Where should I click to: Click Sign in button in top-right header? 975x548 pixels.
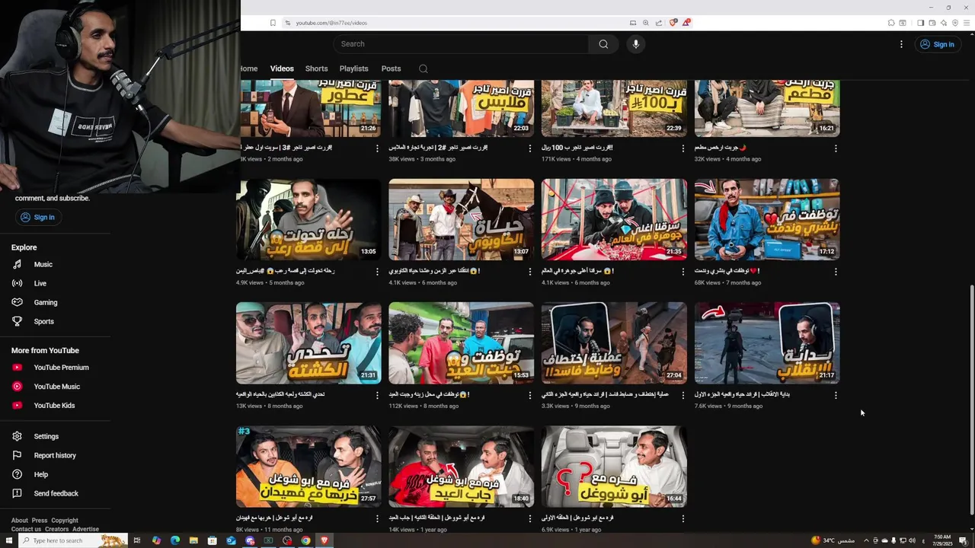click(x=937, y=44)
